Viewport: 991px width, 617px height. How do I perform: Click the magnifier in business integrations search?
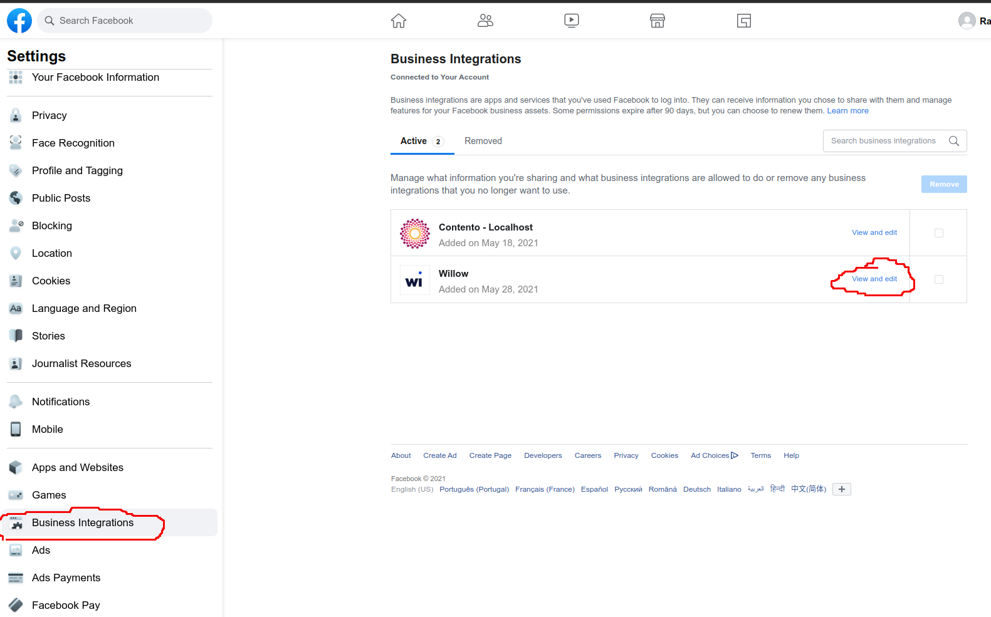[x=954, y=141]
